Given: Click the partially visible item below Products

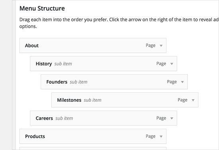Looking at the screenshot, I should [x=93, y=148].
